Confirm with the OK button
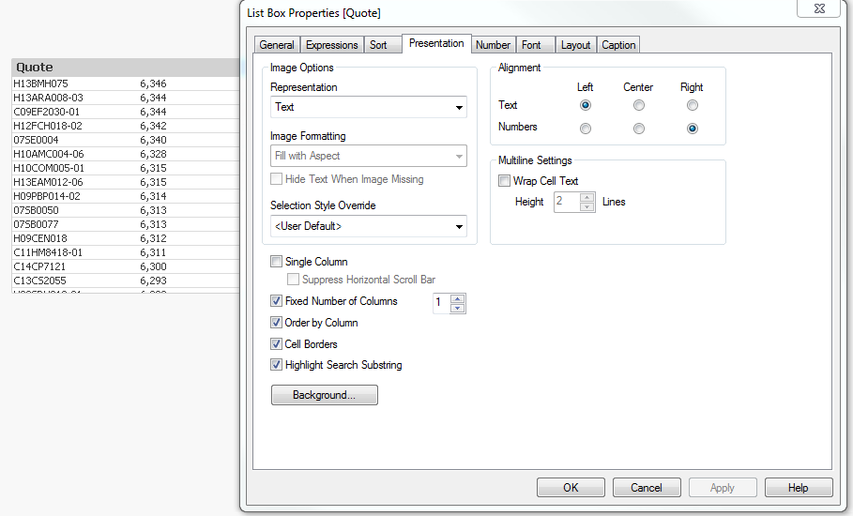 click(x=571, y=488)
